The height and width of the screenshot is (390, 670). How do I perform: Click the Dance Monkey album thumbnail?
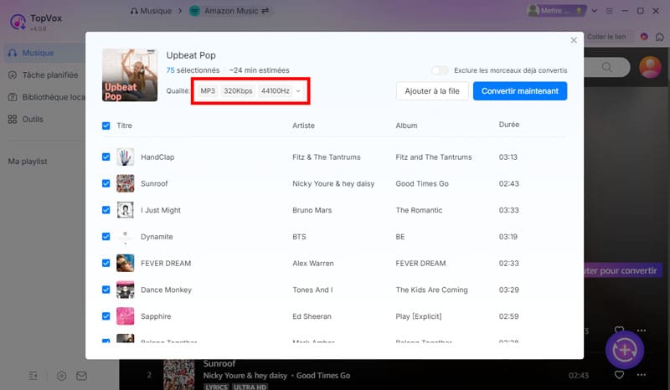point(125,290)
